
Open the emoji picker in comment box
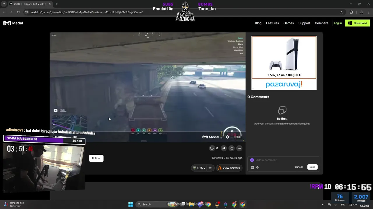coord(257,167)
